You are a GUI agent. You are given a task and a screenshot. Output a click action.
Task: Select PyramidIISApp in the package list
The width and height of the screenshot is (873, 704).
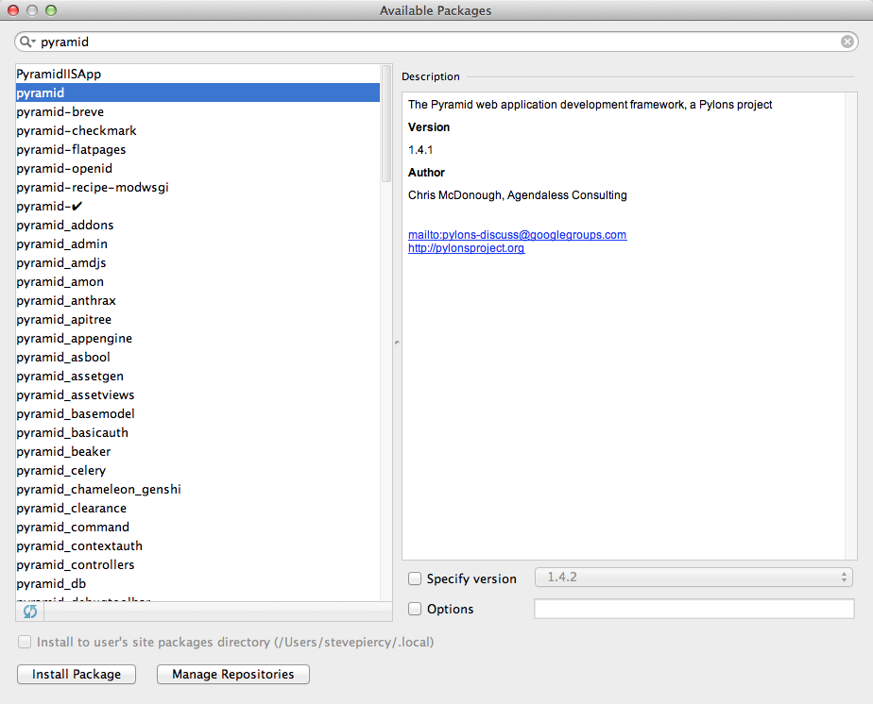coord(197,74)
